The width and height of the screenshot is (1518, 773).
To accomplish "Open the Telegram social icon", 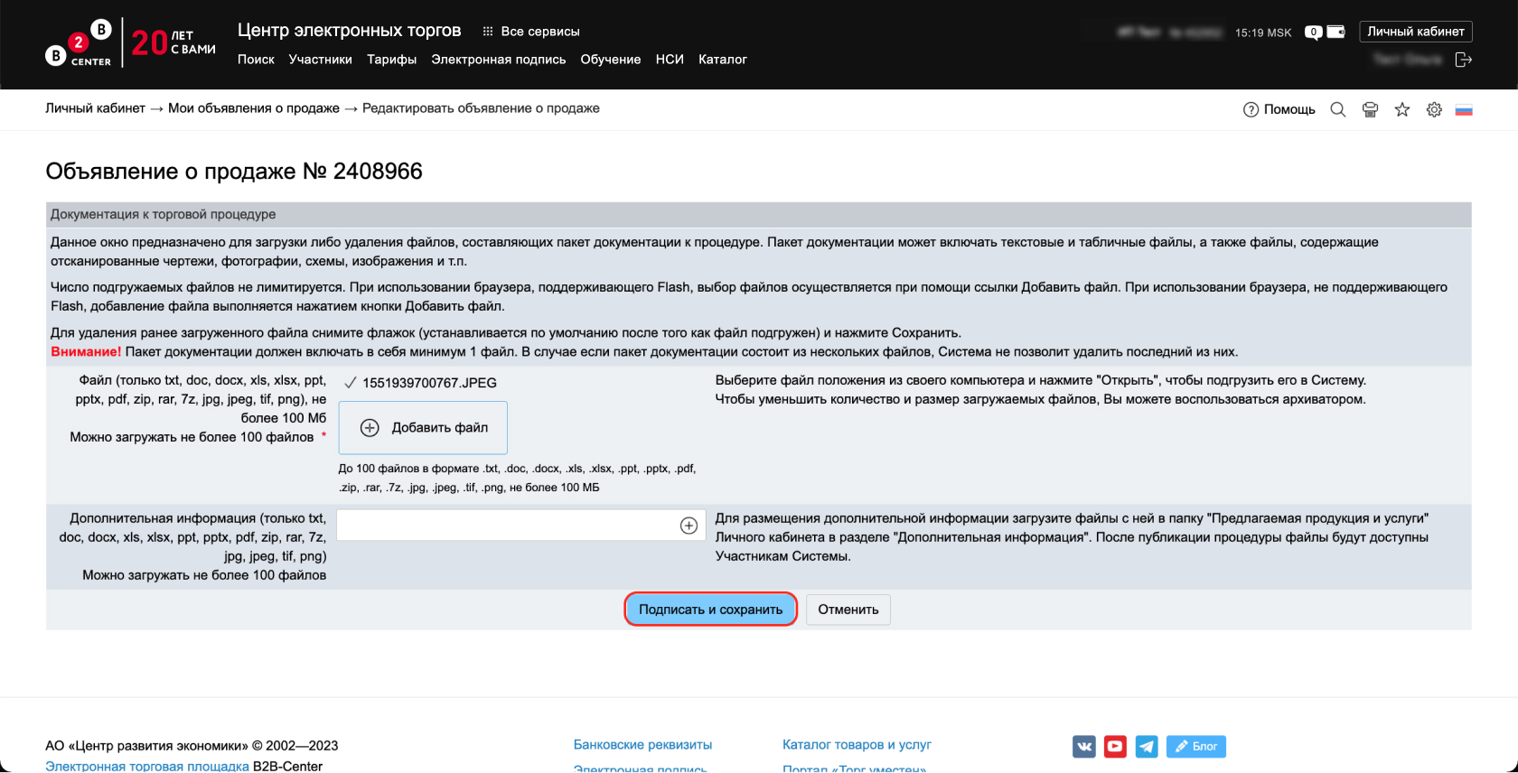I will [1147, 747].
